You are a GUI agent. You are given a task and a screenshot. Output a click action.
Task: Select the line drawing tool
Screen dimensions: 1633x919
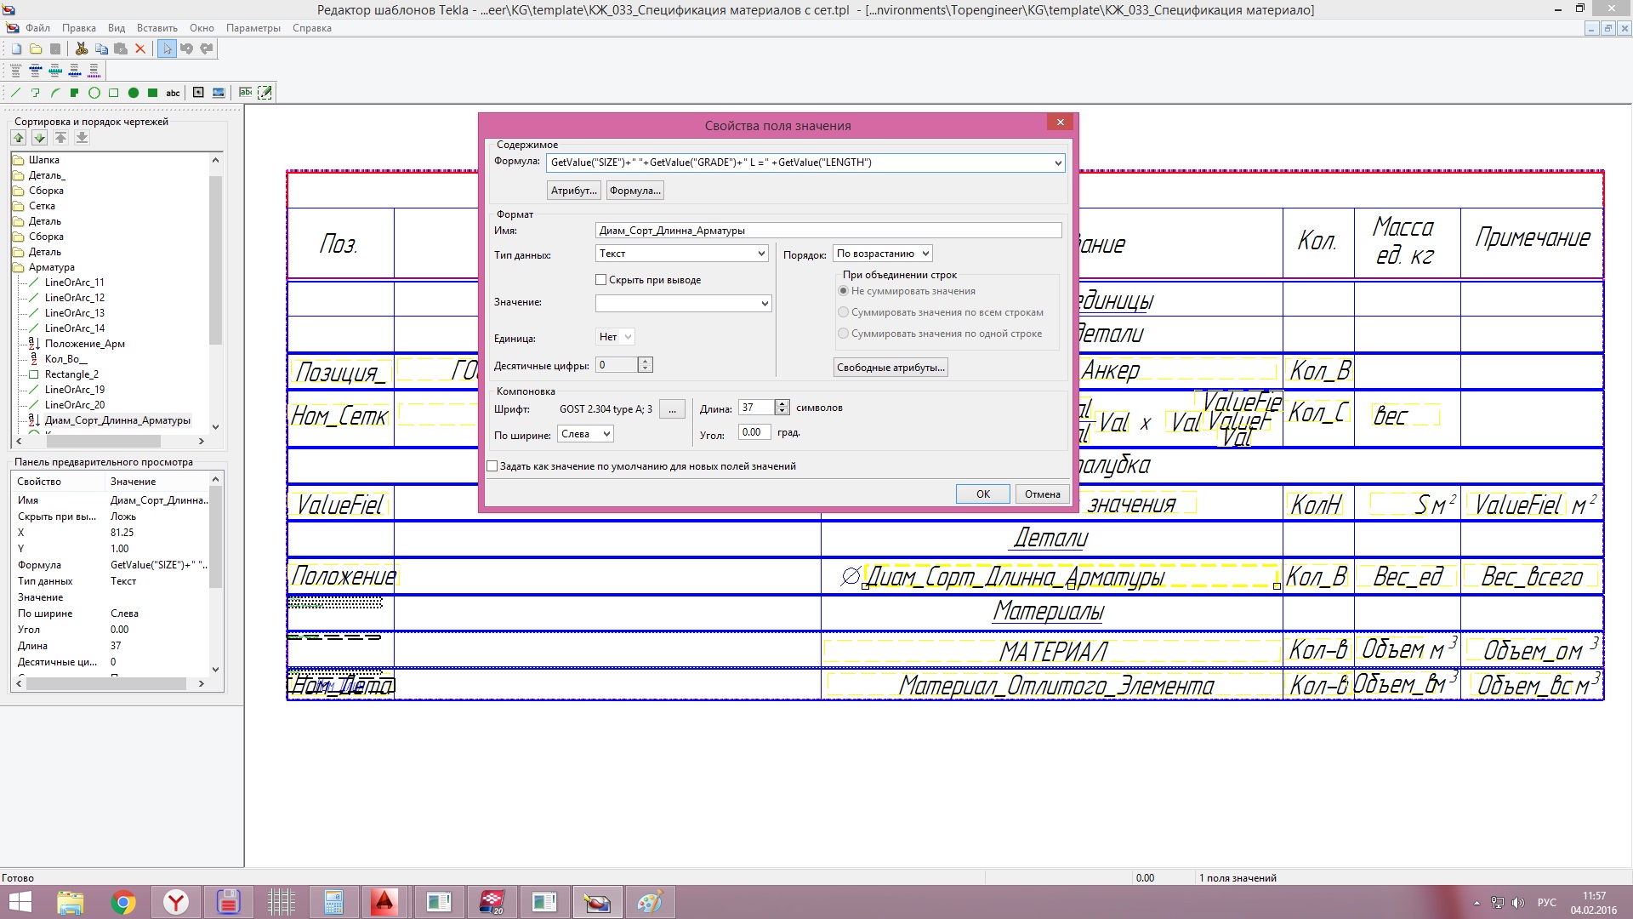tap(15, 93)
